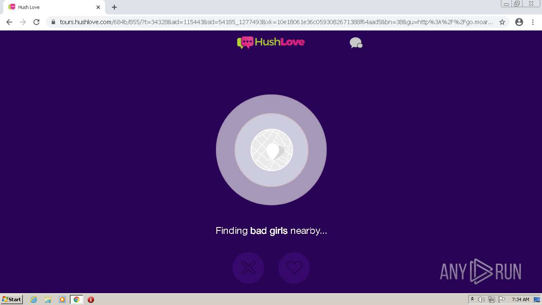The height and width of the screenshot is (305, 542).
Task: Close the Hush Love tab
Action: [x=98, y=7]
